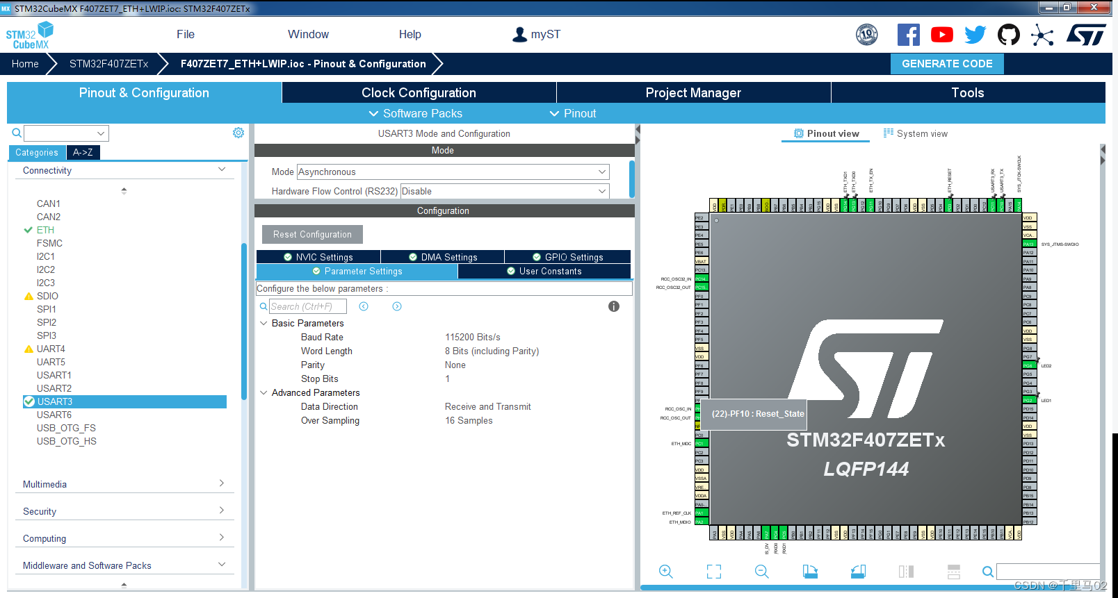Click the STM32CubeMX logo
The image size is (1118, 598).
(29, 35)
